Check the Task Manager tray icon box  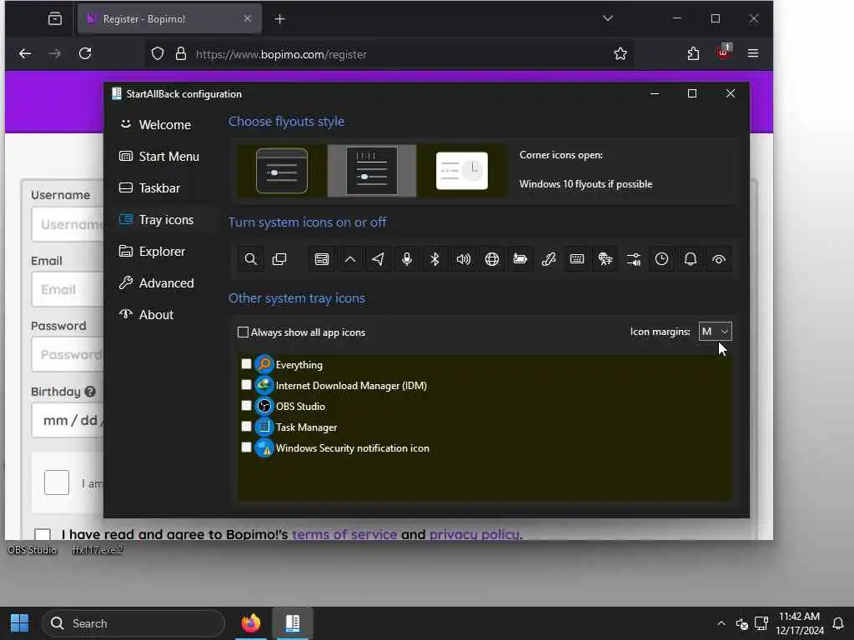click(x=246, y=427)
